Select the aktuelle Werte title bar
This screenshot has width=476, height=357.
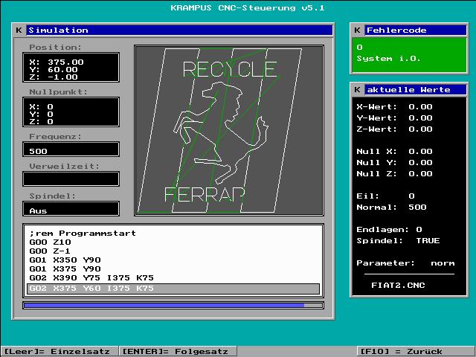point(415,89)
